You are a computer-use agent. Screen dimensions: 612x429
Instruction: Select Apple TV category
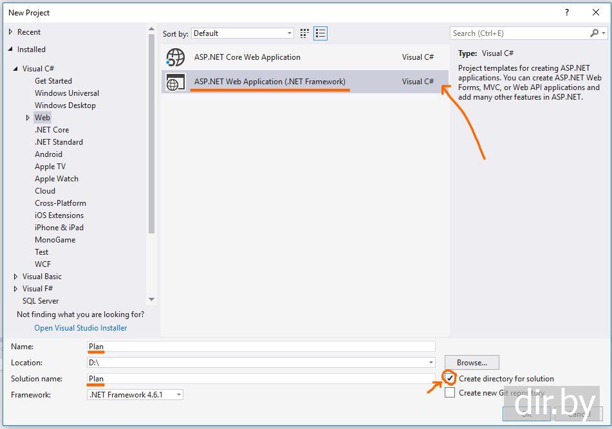50,167
